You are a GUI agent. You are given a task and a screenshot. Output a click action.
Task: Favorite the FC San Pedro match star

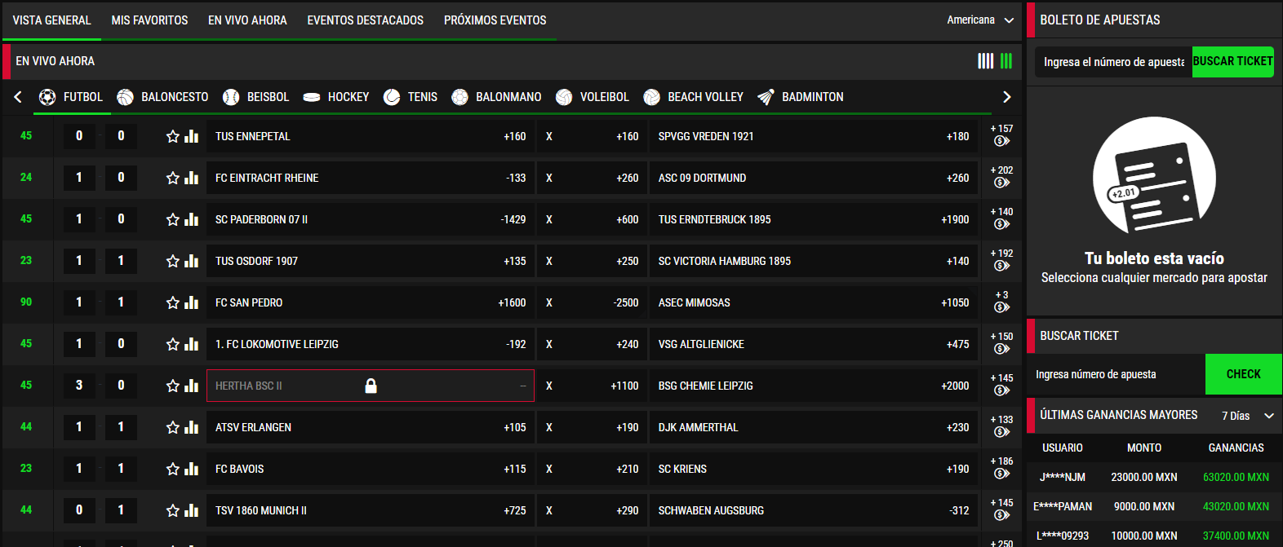(172, 302)
